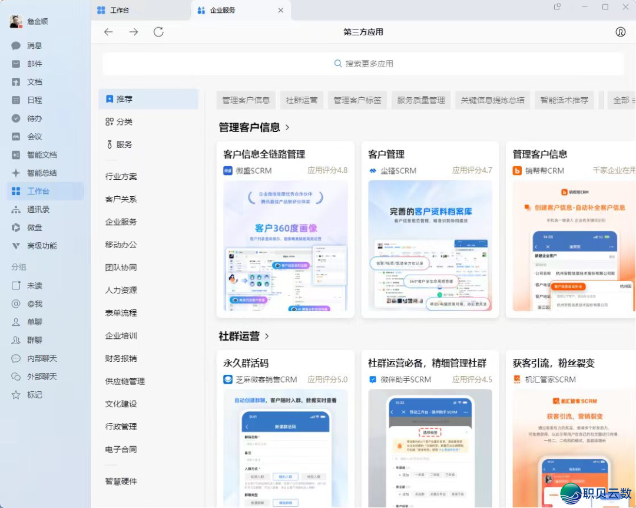Image resolution: width=636 pixels, height=508 pixels.
Task: Show 外部聊天 external chats
Action: 34,377
